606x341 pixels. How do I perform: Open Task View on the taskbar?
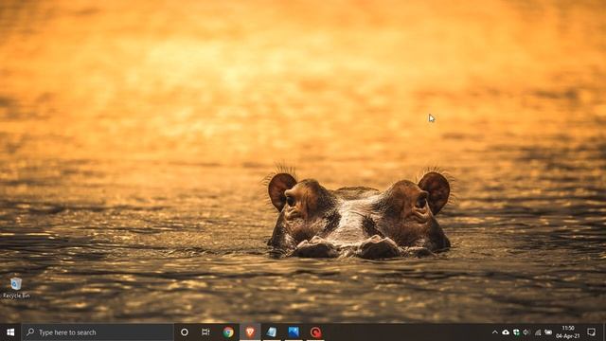click(x=205, y=332)
